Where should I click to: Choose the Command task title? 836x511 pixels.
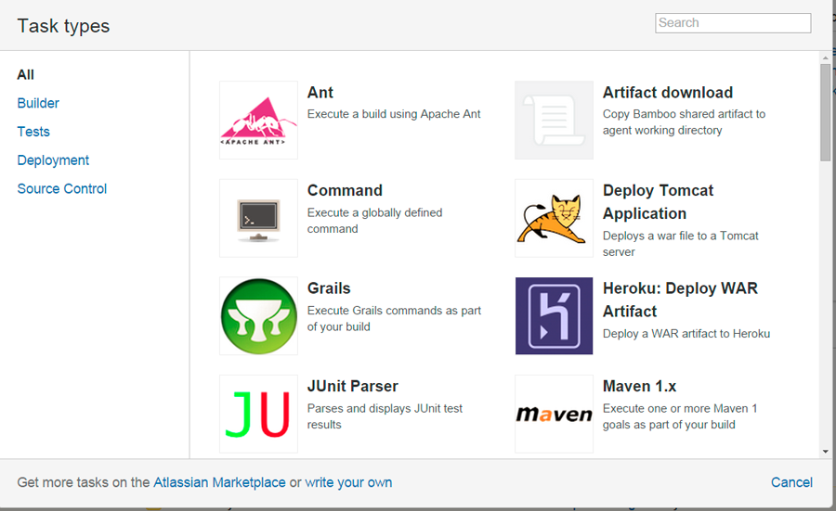click(345, 190)
